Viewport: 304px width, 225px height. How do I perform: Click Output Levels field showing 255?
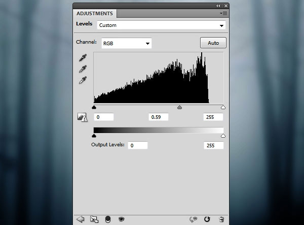tap(214, 145)
